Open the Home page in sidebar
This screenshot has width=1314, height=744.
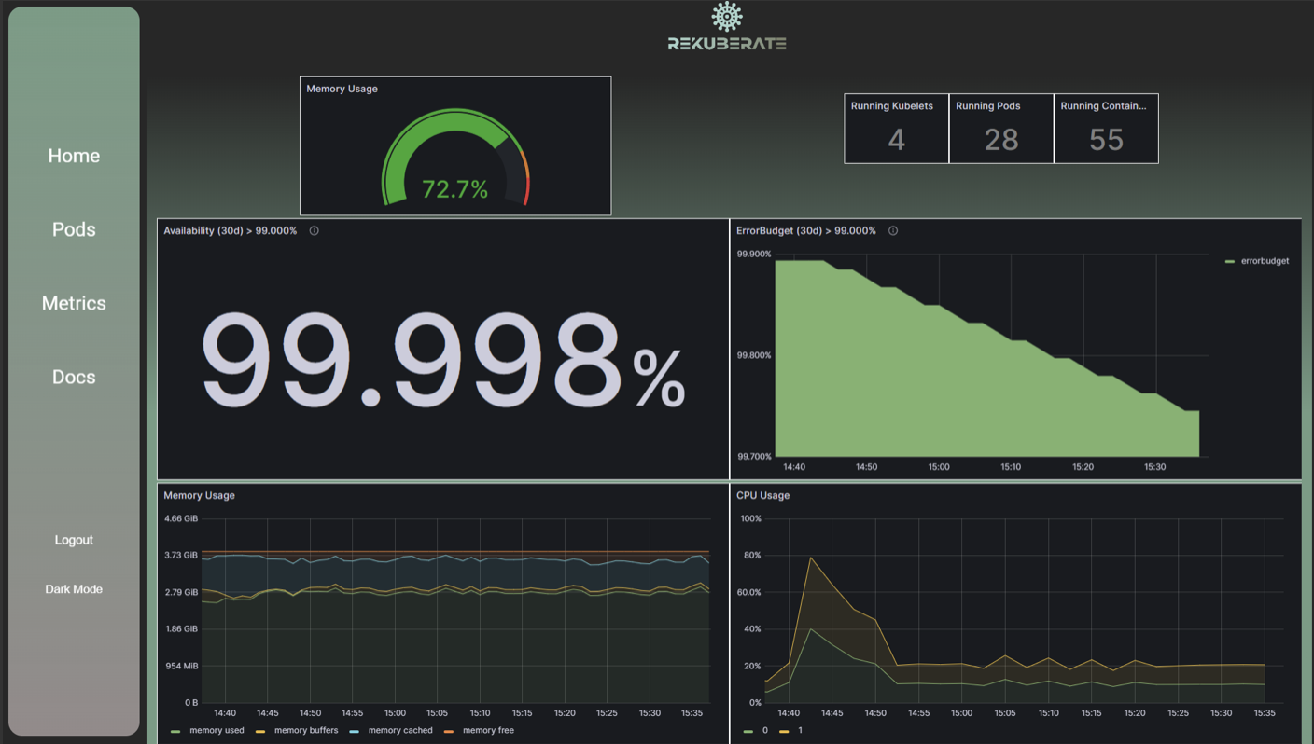click(x=74, y=156)
